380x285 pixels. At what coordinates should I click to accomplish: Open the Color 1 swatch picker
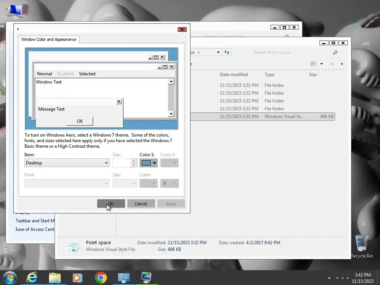pos(148,163)
